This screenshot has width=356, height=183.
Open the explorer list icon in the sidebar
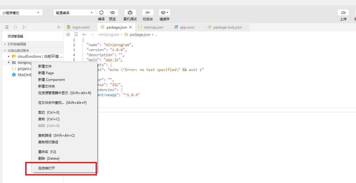pos(7,27)
